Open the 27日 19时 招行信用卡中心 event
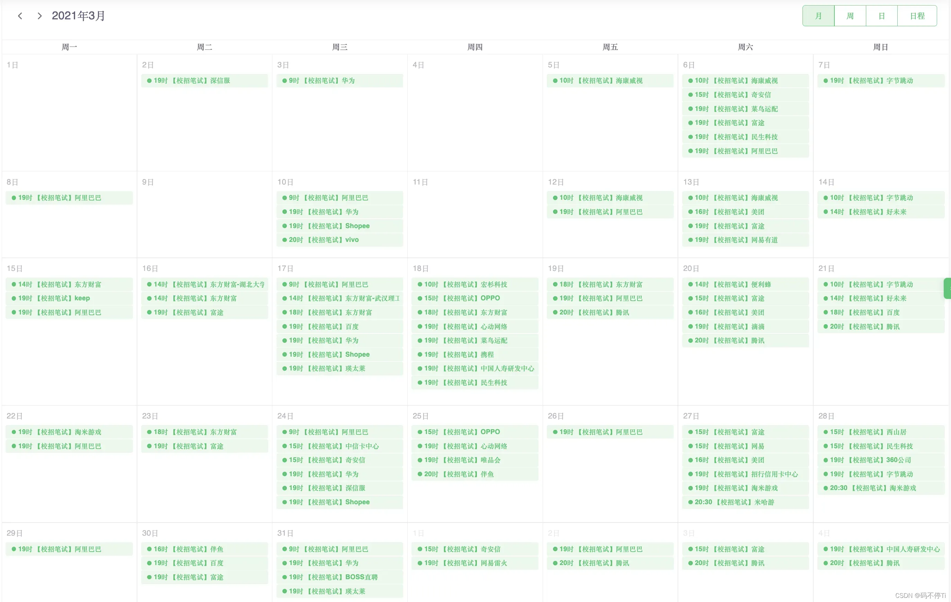This screenshot has height=602, width=951. pyautogui.click(x=745, y=474)
